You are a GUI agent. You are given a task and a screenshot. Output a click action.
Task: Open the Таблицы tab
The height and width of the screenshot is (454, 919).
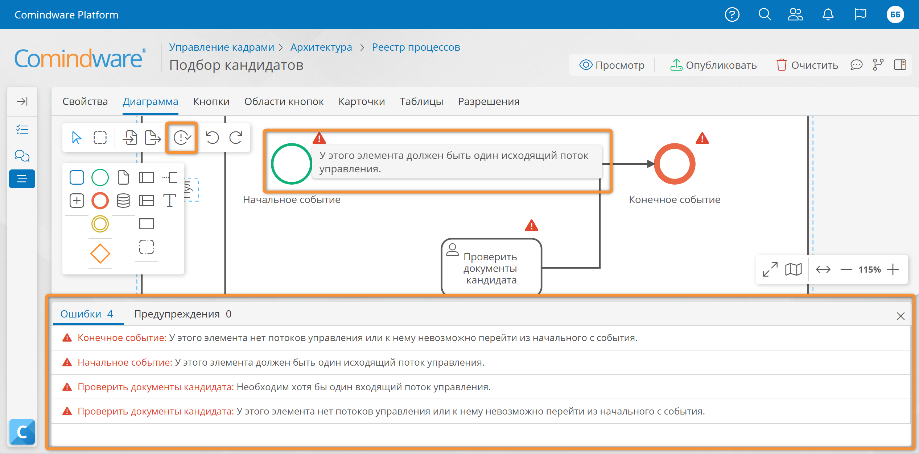pos(421,101)
